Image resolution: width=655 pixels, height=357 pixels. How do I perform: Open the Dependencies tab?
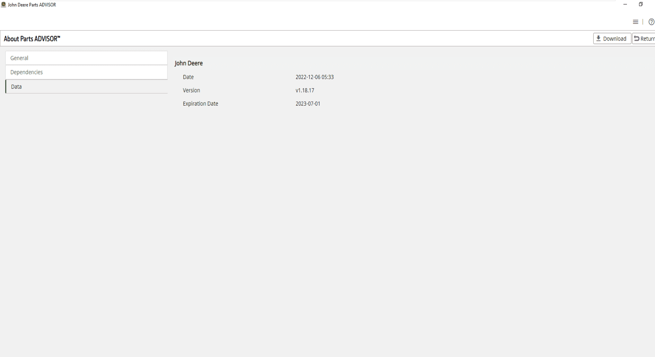(x=86, y=72)
